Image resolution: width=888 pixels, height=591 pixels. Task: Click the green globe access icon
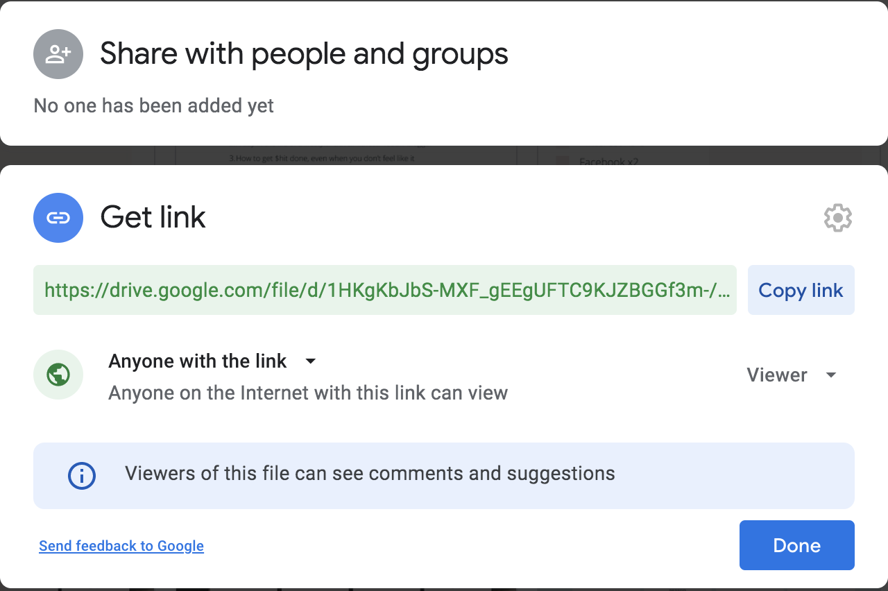58,375
